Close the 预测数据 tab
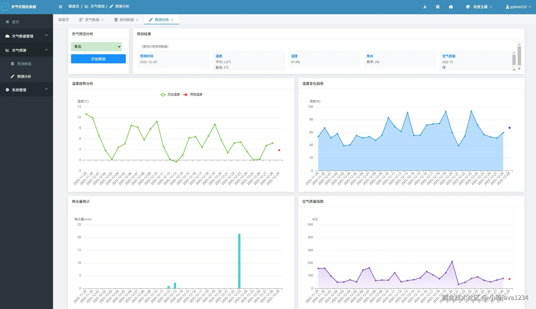This screenshot has width=536, height=309. 137,20
